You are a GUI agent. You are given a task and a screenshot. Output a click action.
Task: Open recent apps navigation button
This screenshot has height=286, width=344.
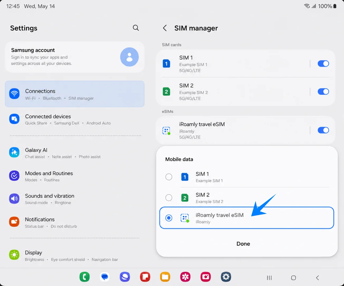coord(269,278)
